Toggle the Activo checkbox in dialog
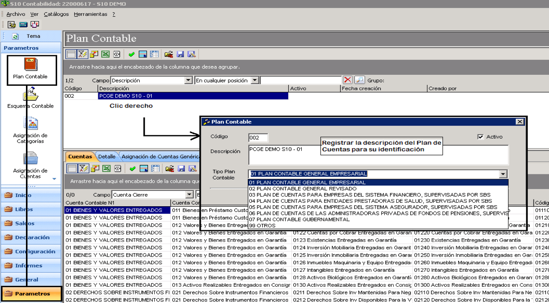This screenshot has width=549, height=303. point(480,137)
